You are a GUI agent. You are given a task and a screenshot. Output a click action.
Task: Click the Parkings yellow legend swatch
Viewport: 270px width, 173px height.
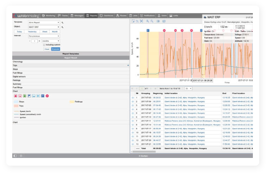click(x=72, y=102)
